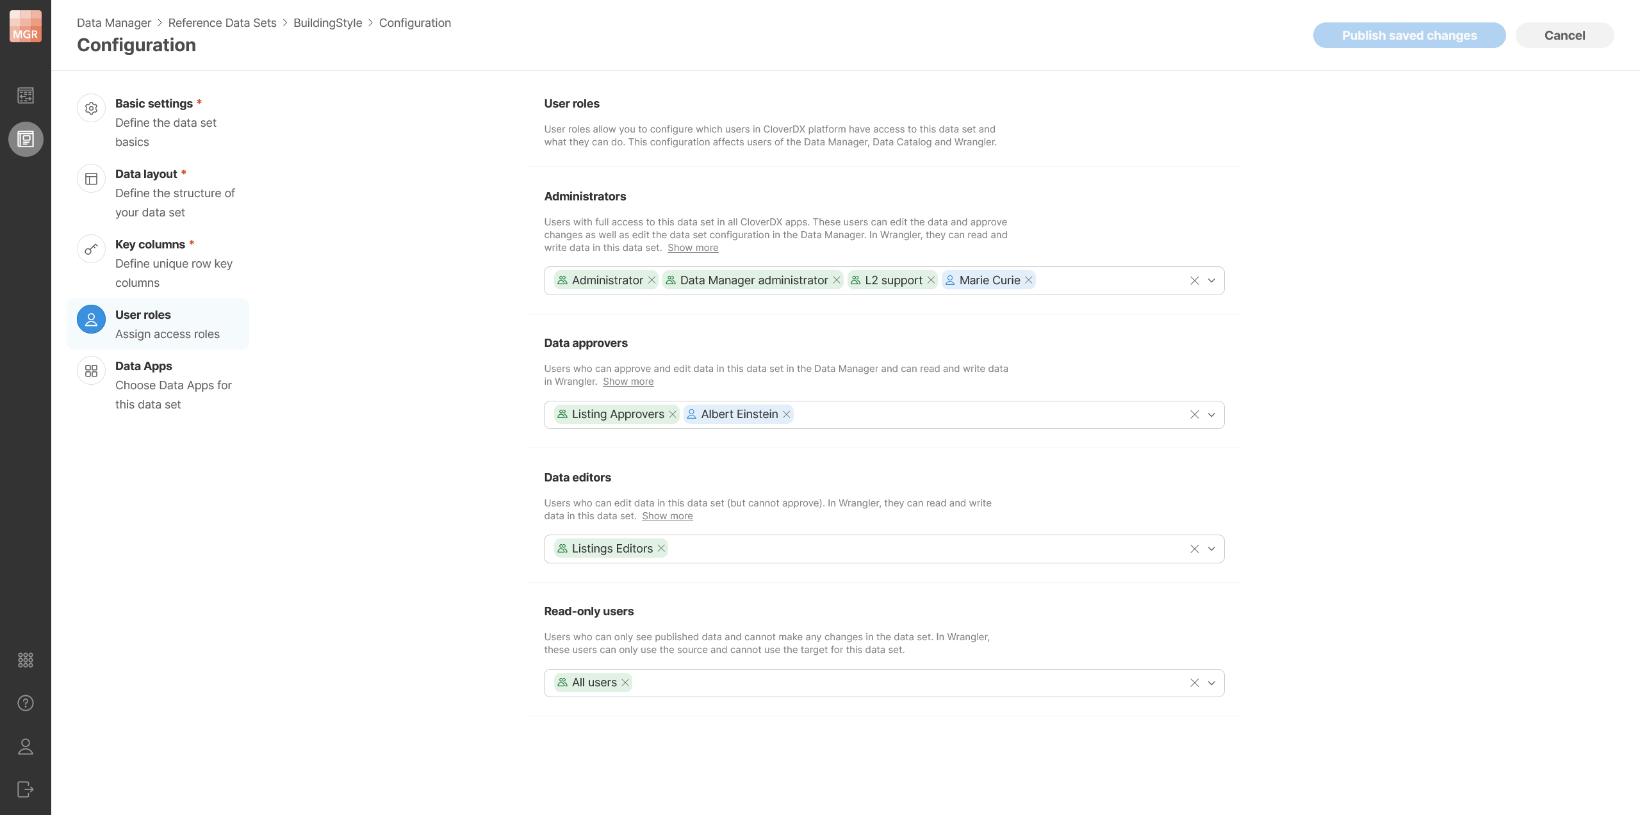
Task: Open Reference Data Sets breadcrumb link
Action: (222, 23)
